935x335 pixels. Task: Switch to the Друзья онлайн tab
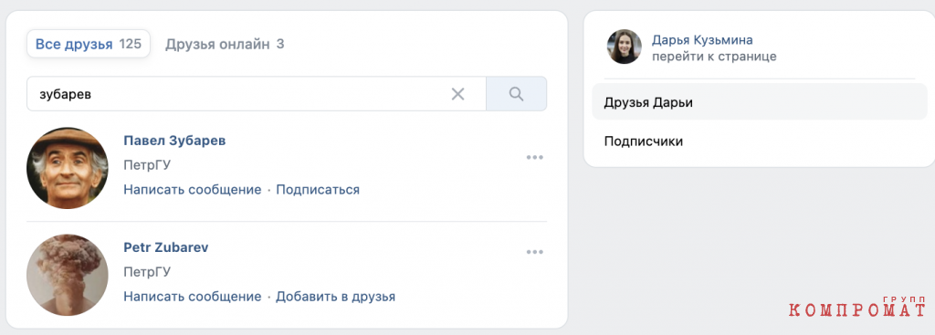point(225,44)
